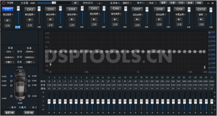The image size is (217, 116).
Task: Open the 音源输入 source dropdown
Action: (x=127, y=3)
